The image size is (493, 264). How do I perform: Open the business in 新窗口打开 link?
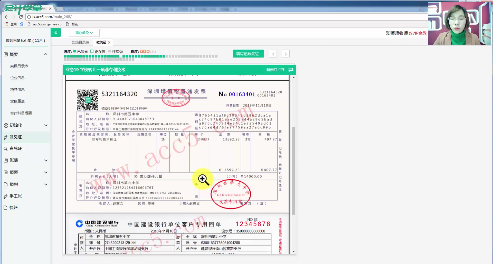276,70
